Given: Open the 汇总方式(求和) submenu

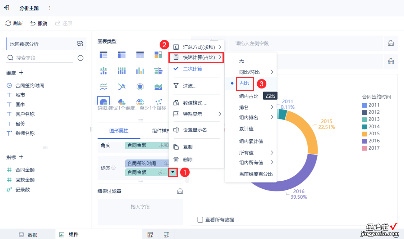Looking at the screenshot, I should coord(196,47).
